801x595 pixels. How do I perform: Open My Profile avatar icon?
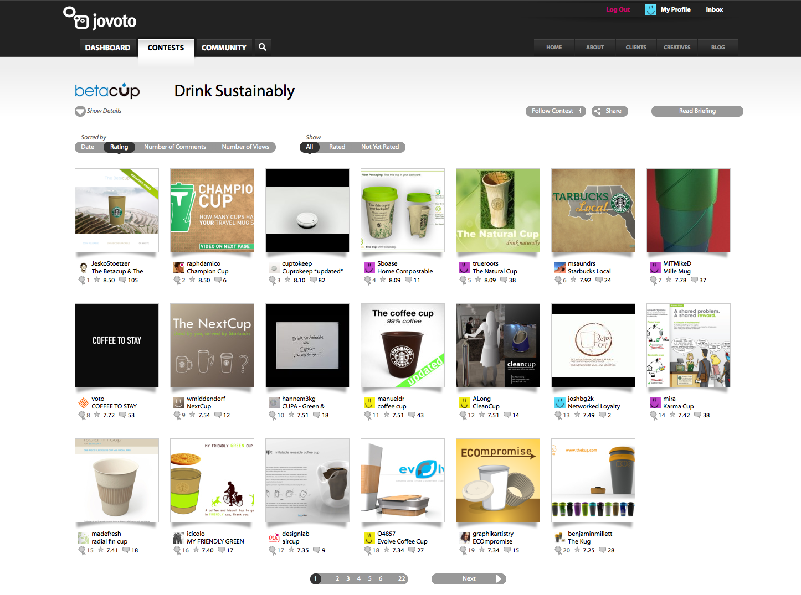[651, 10]
